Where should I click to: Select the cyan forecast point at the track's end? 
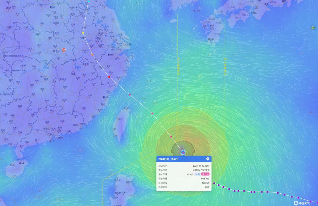pyautogui.click(x=89, y=1)
